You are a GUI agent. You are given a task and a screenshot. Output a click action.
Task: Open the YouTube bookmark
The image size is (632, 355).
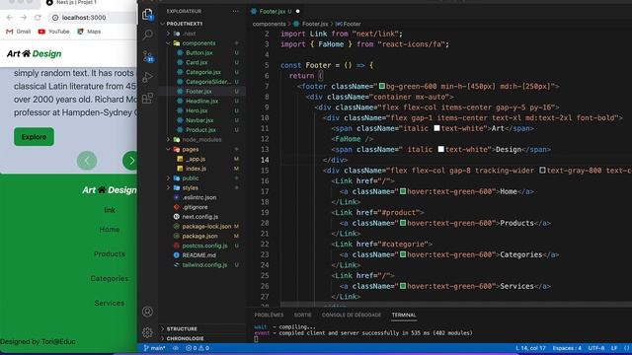tap(53, 32)
